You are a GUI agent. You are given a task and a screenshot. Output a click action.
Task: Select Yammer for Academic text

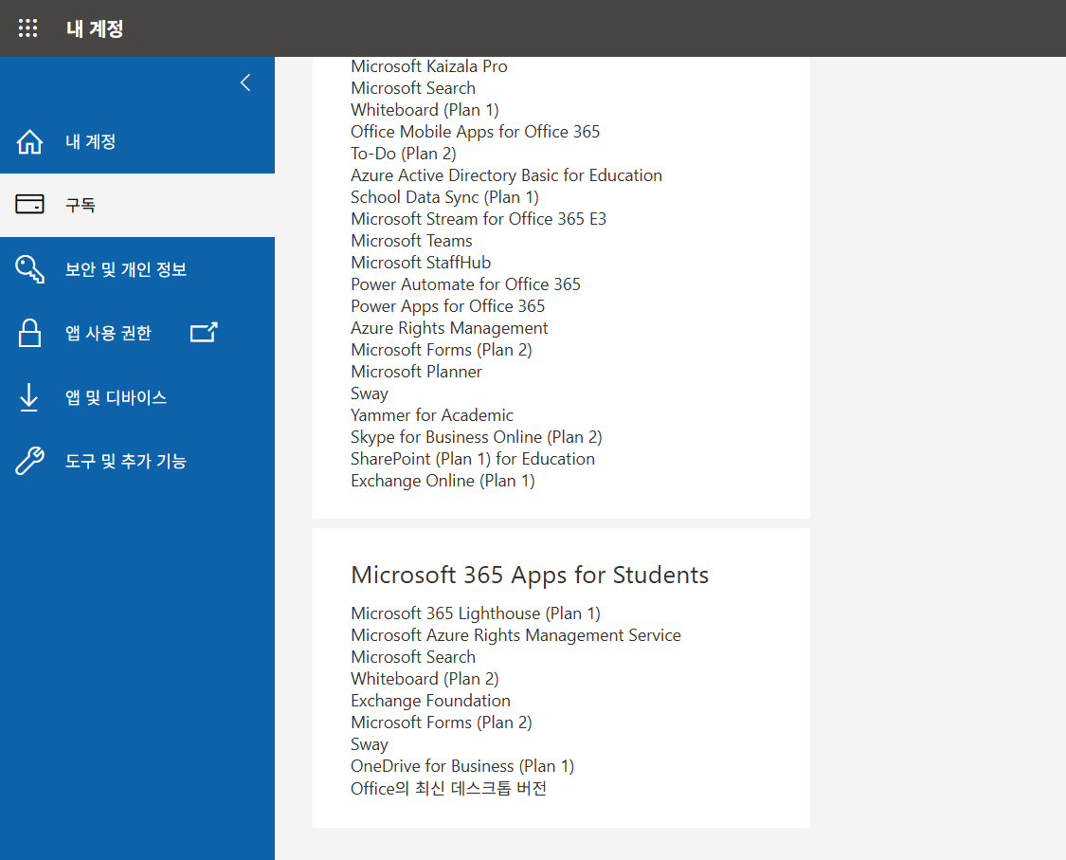click(432, 414)
